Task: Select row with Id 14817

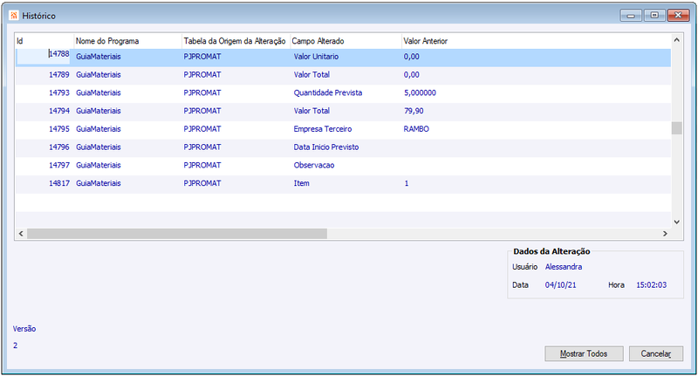Action: click(x=343, y=183)
